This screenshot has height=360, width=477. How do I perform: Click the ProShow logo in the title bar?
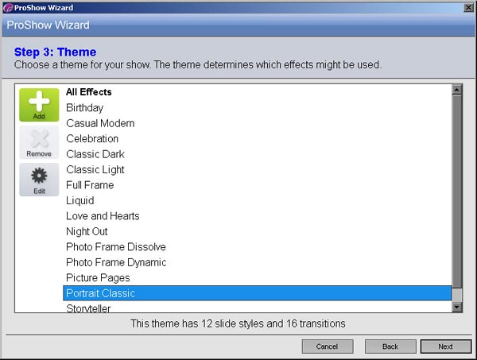coord(8,8)
